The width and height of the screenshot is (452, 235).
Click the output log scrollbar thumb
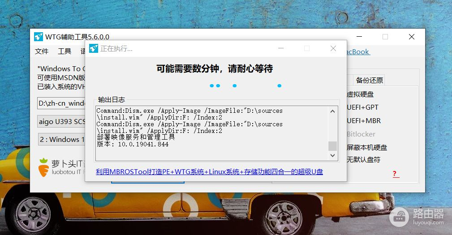[x=332, y=146]
